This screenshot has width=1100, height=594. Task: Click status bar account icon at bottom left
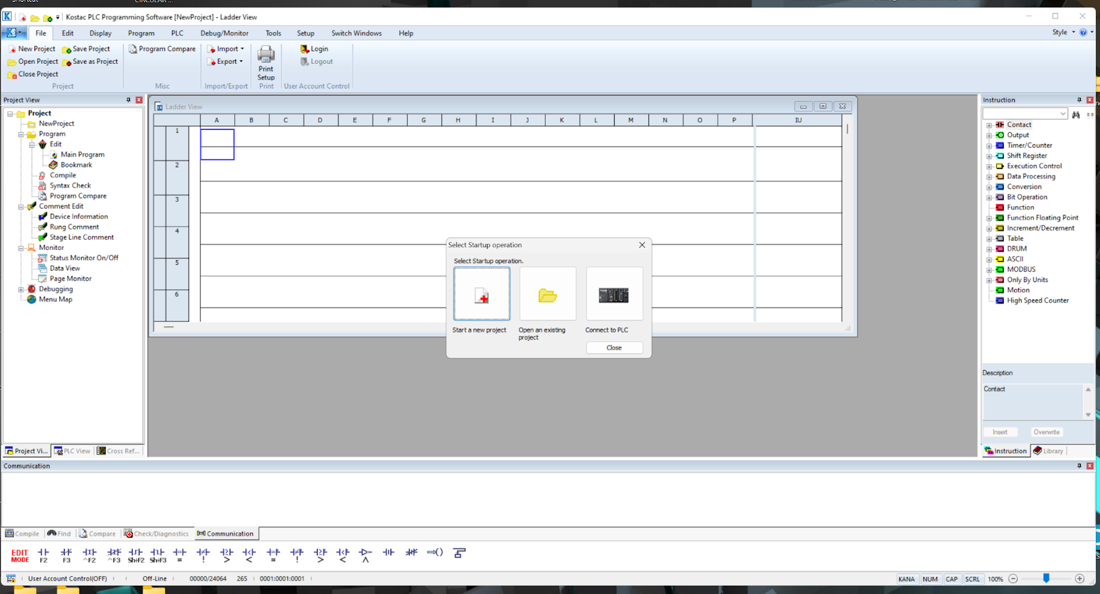tap(11, 579)
